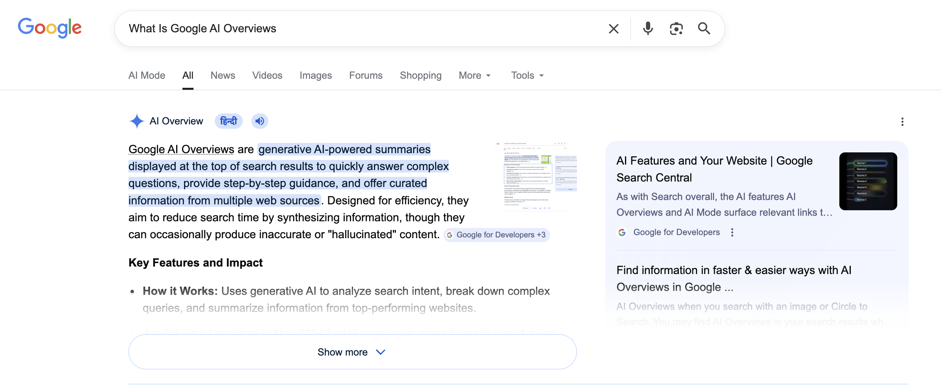
Task: Click the dark thumbnail of Search Central article
Action: (868, 181)
